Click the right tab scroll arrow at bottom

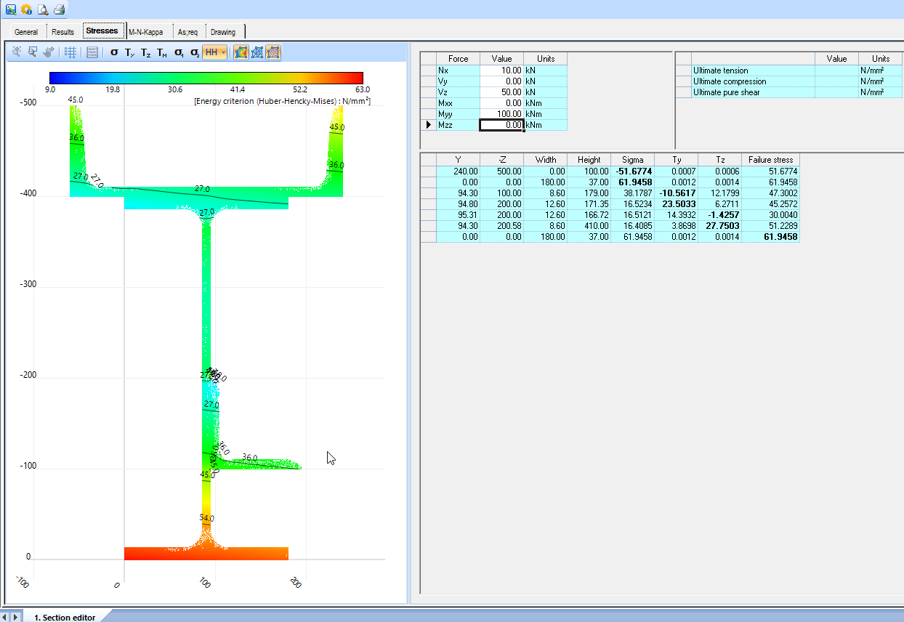point(16,617)
